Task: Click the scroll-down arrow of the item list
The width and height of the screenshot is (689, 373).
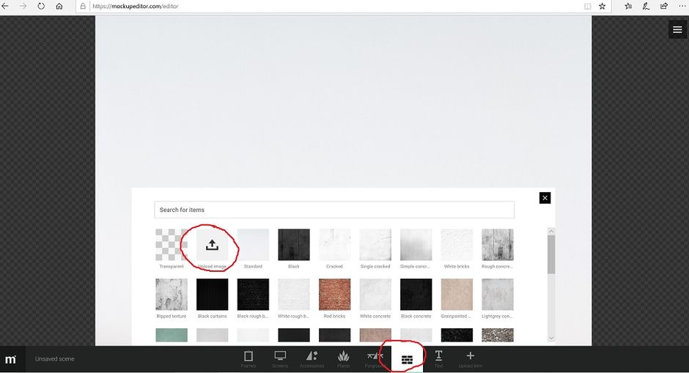Action: 551,338
